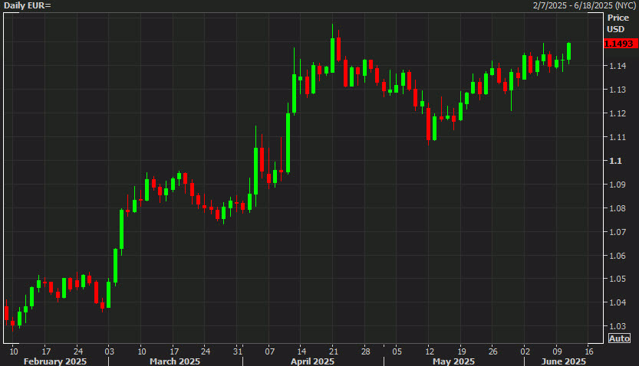This screenshot has height=366, width=639.
Task: Click the USD currency label
Action: pyautogui.click(x=615, y=29)
